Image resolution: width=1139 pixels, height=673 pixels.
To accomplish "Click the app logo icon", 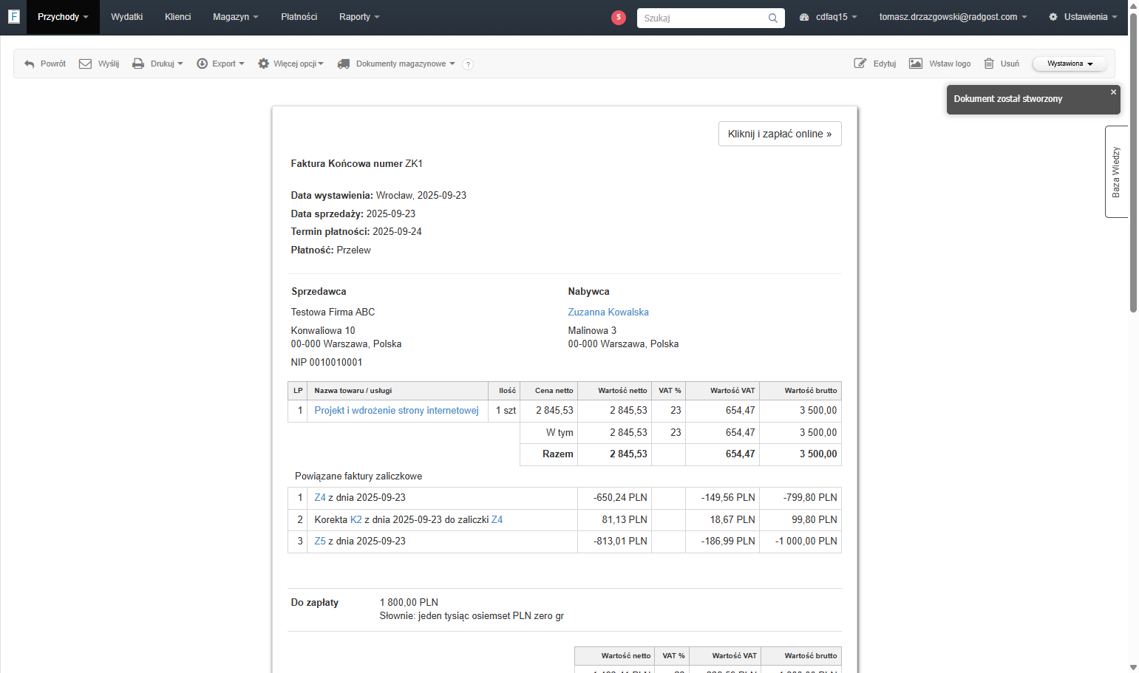I will [x=13, y=16].
